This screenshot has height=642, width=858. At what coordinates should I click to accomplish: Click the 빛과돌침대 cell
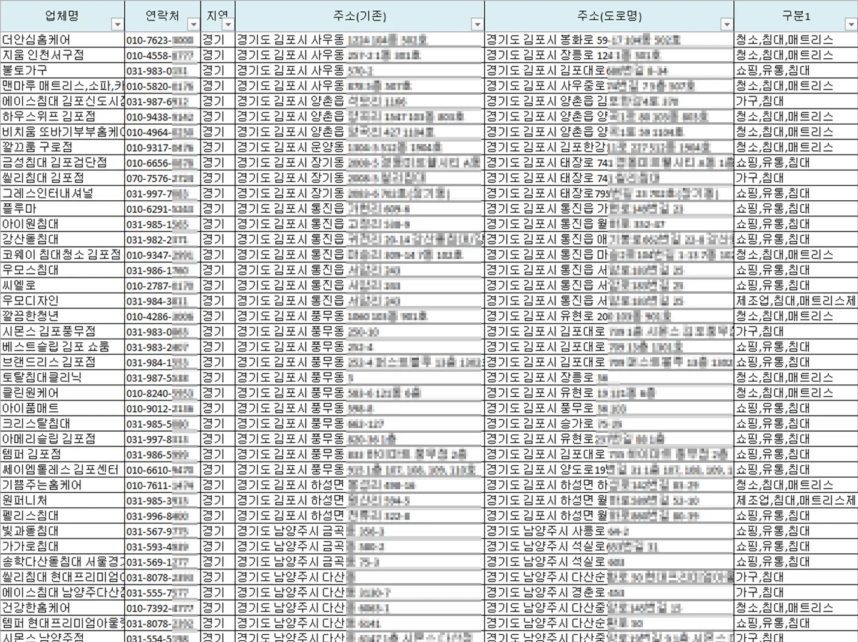[62, 531]
